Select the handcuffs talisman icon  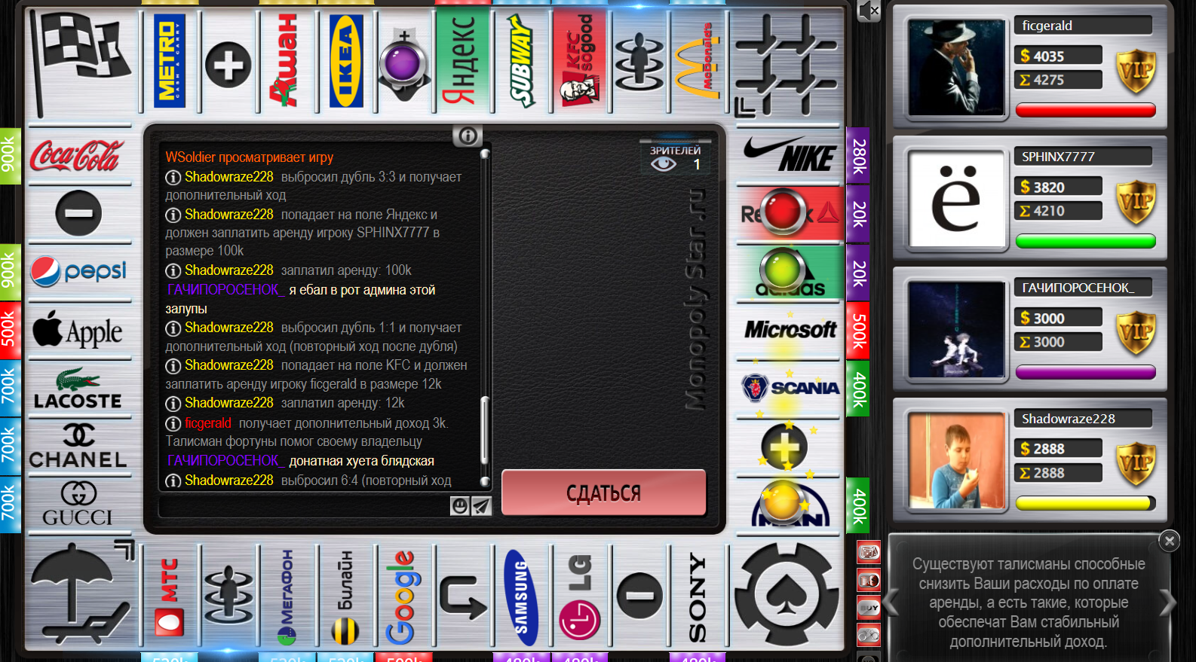point(869,634)
